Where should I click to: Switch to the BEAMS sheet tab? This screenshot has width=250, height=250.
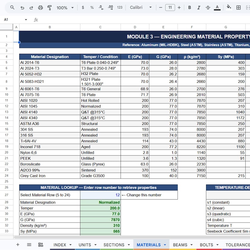[180, 245]
